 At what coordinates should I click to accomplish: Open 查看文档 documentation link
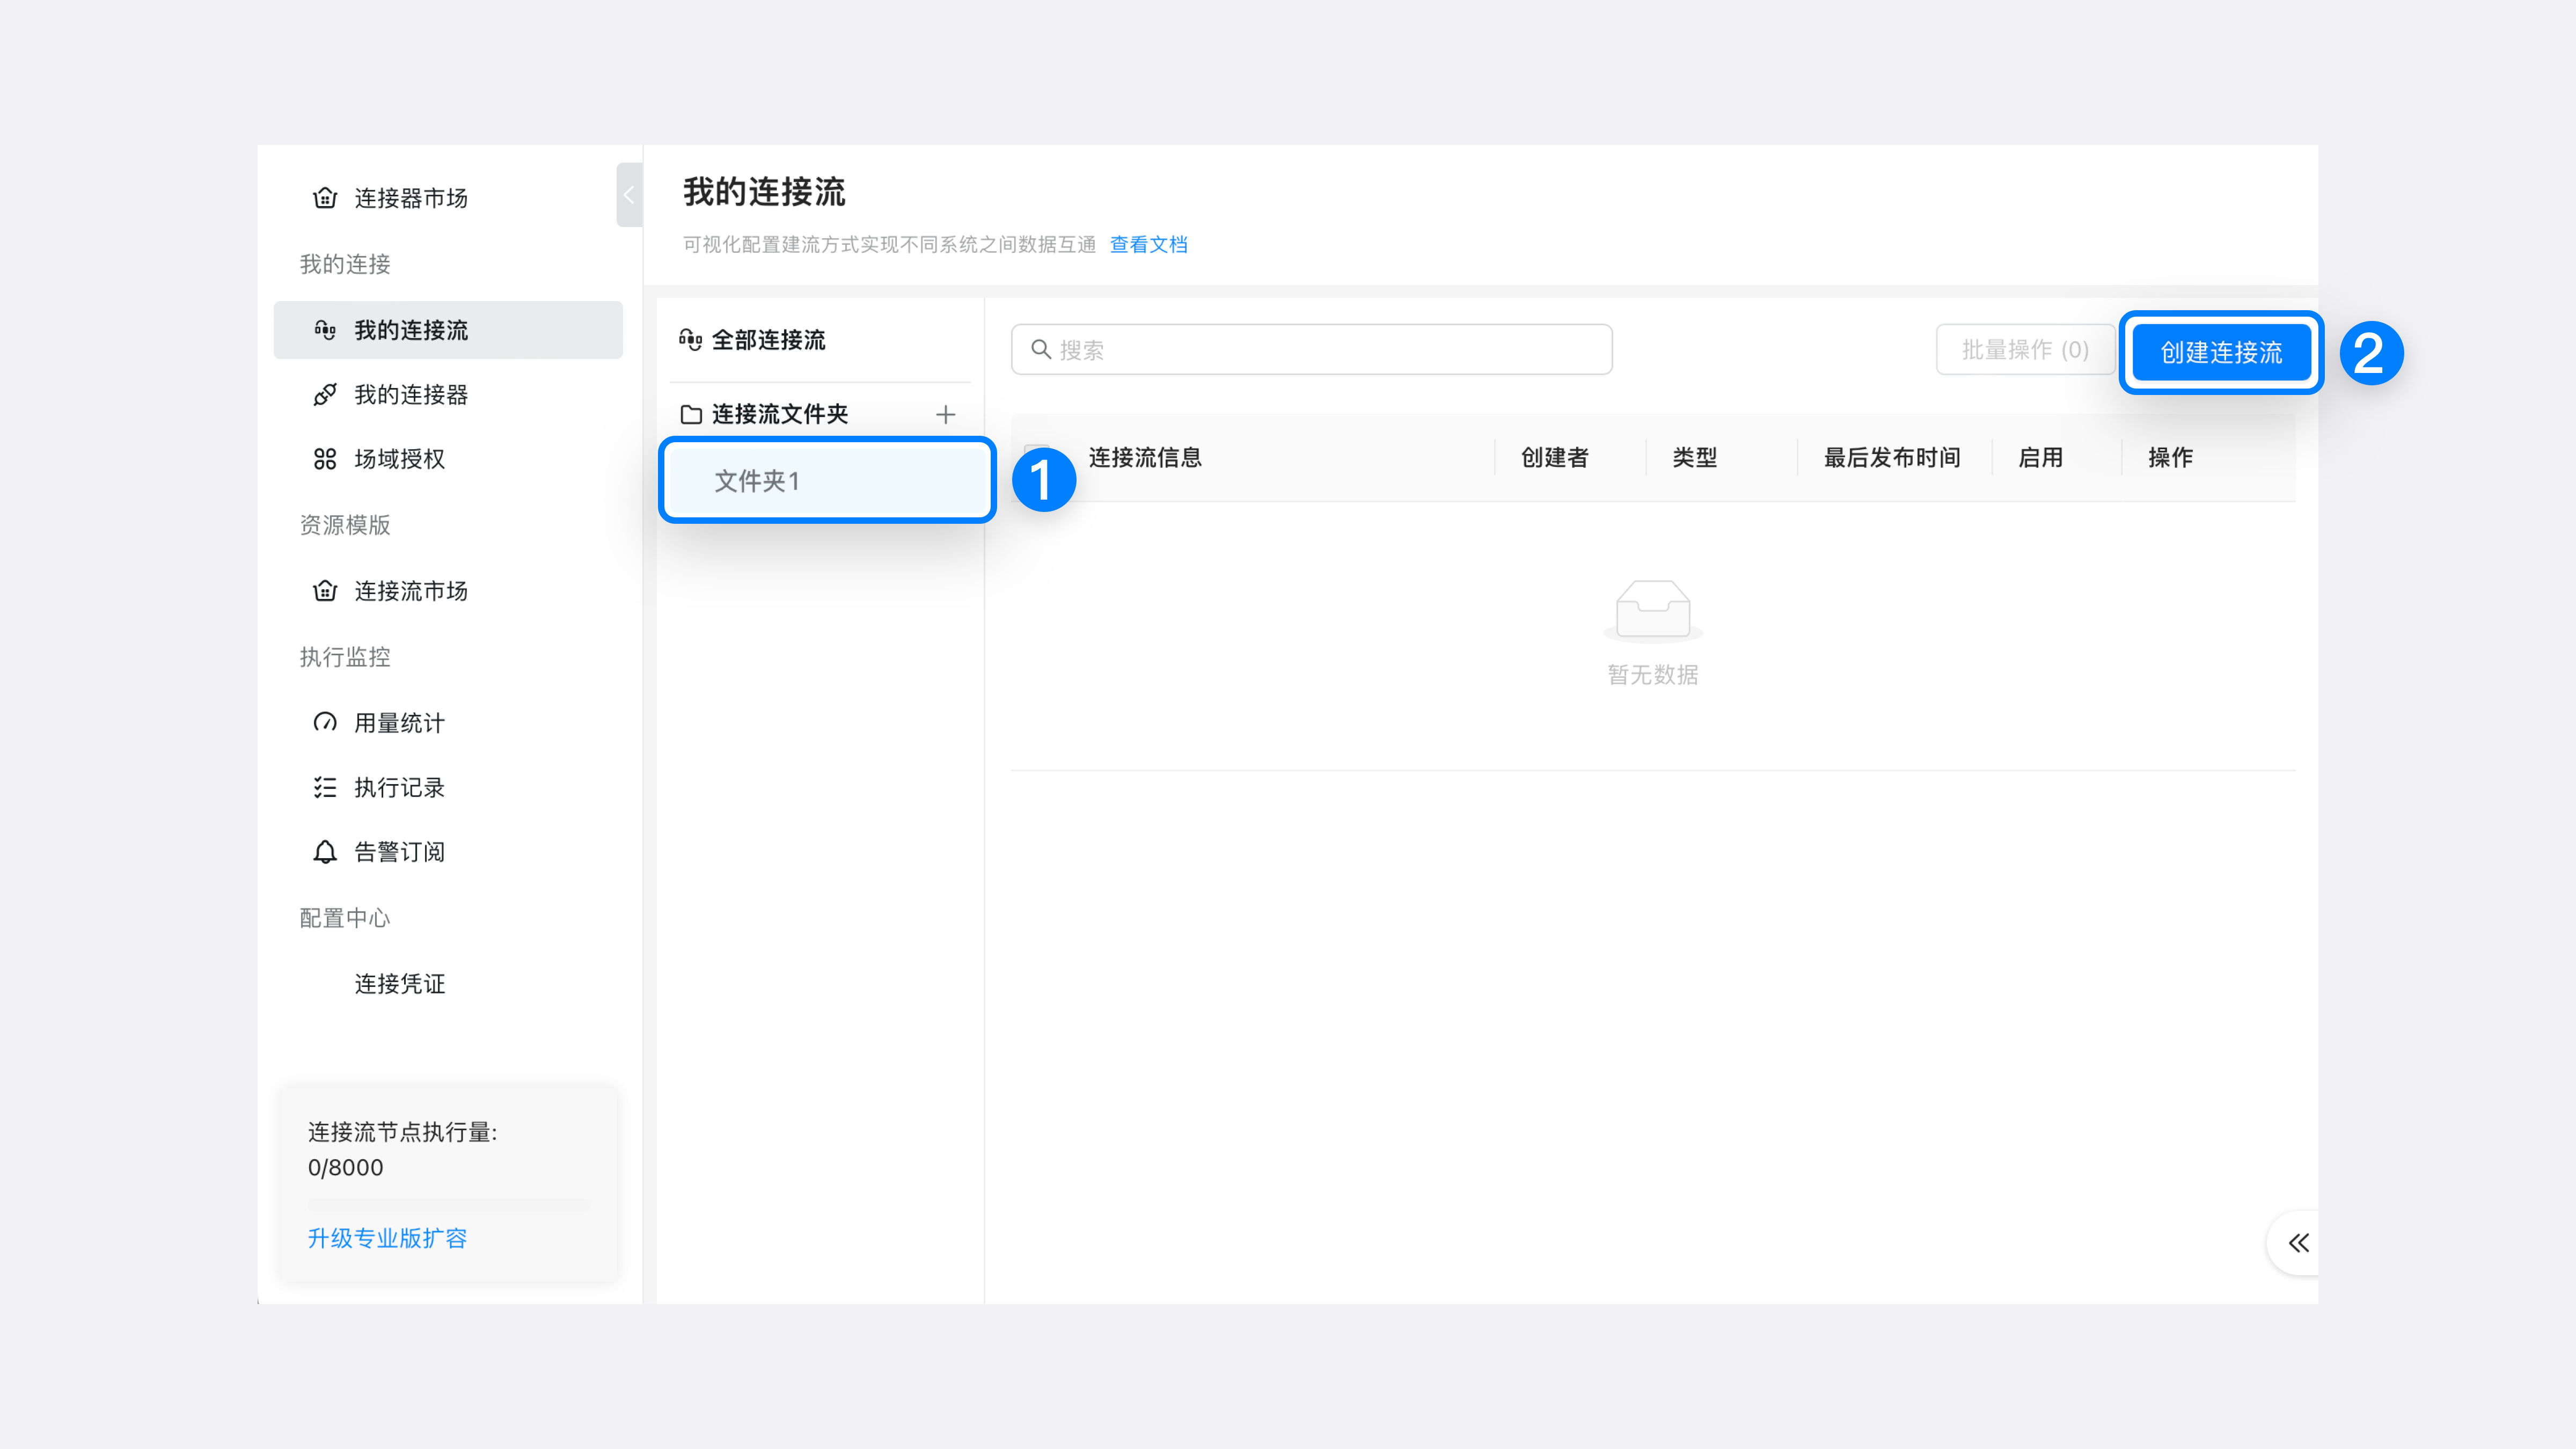tap(1148, 245)
